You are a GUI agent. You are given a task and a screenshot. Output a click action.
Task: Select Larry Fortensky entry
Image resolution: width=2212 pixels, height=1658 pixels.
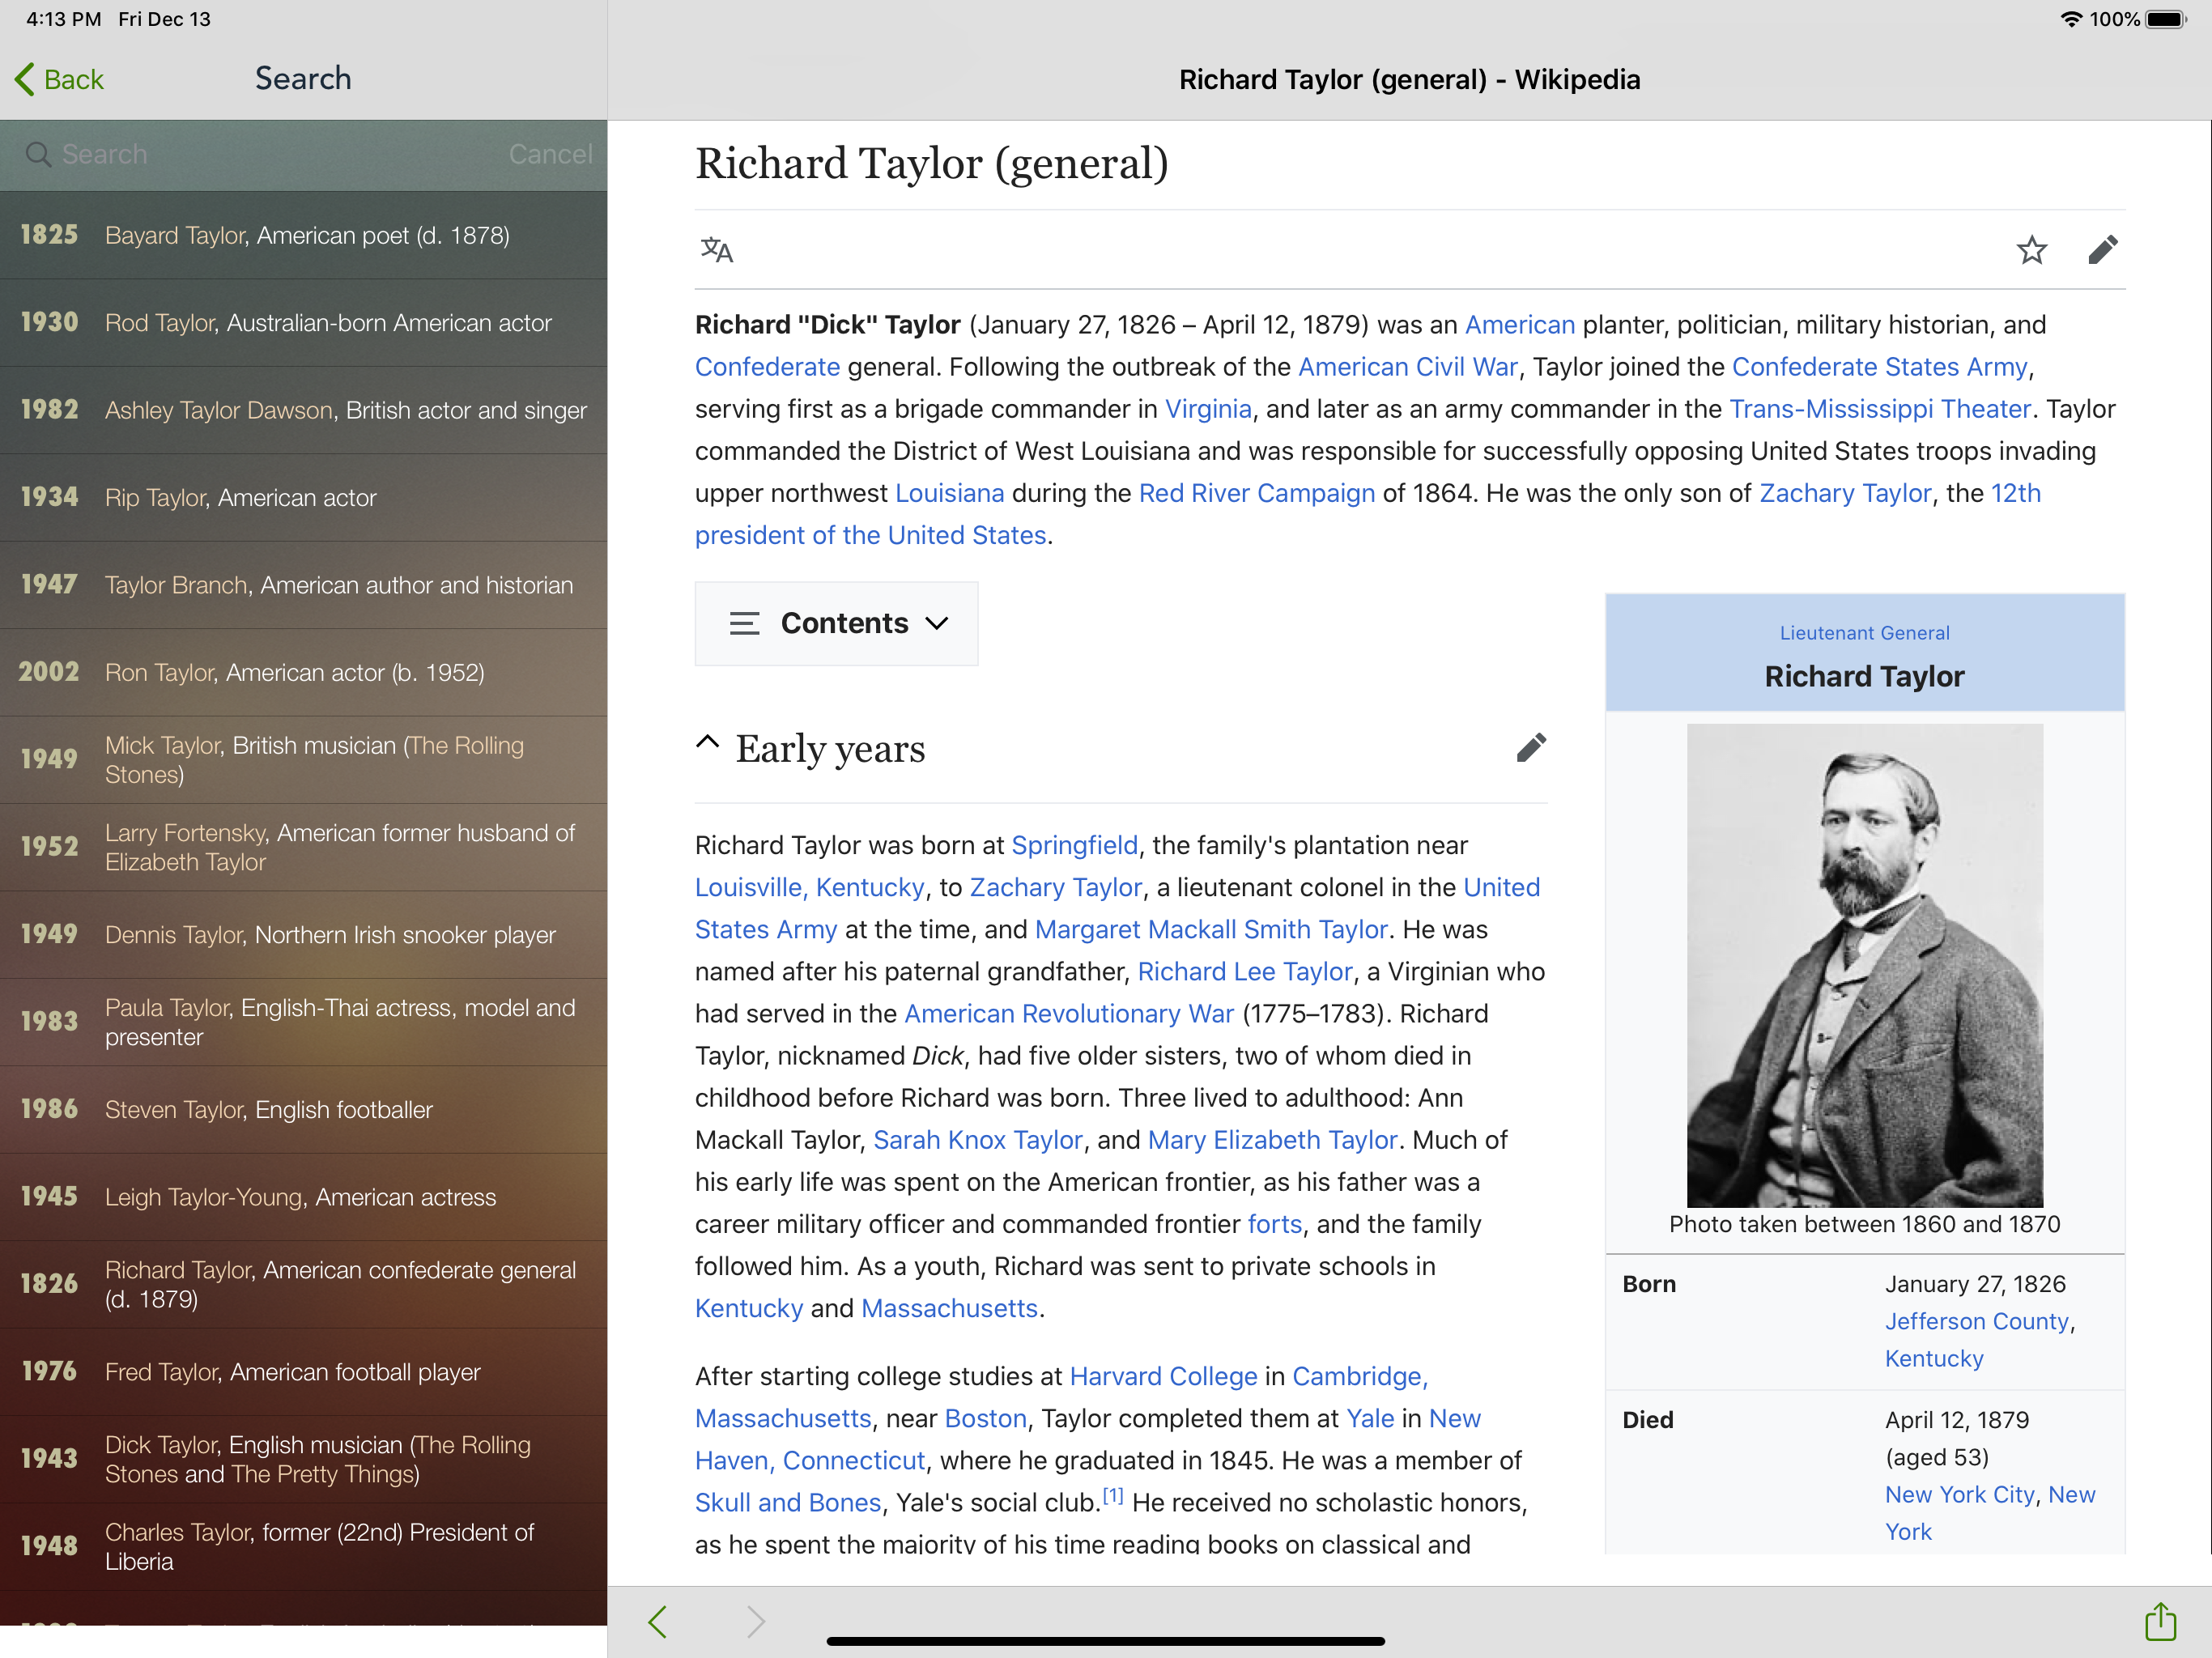pos(303,847)
